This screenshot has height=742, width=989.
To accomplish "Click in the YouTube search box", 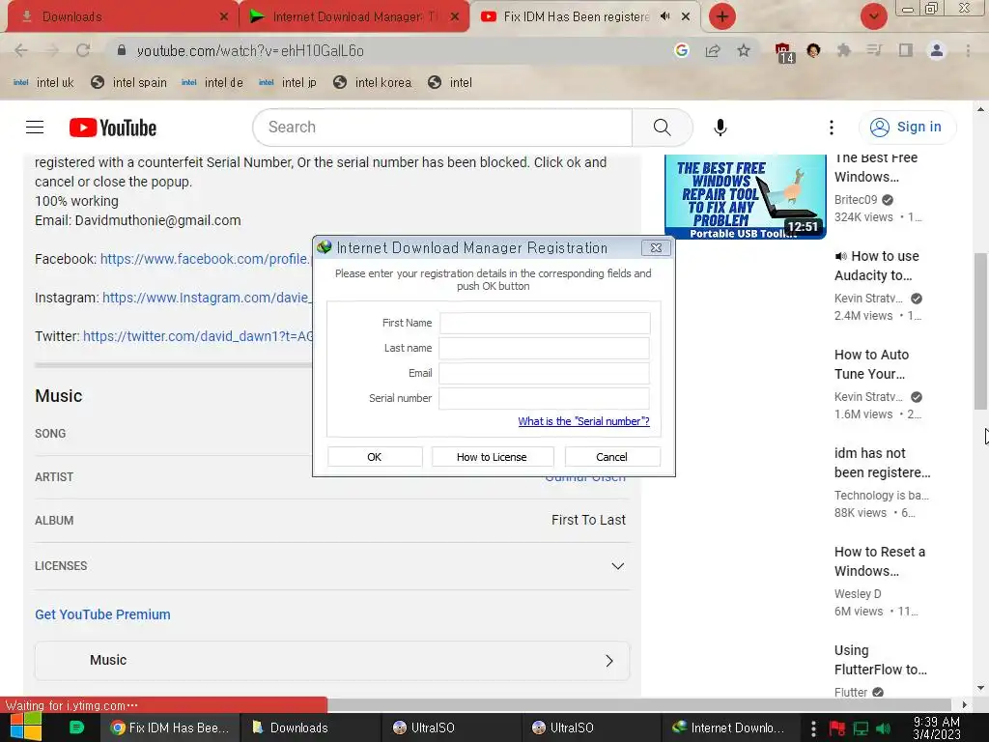I will point(442,128).
